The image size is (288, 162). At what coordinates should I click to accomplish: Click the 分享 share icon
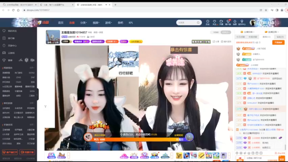(x=216, y=42)
